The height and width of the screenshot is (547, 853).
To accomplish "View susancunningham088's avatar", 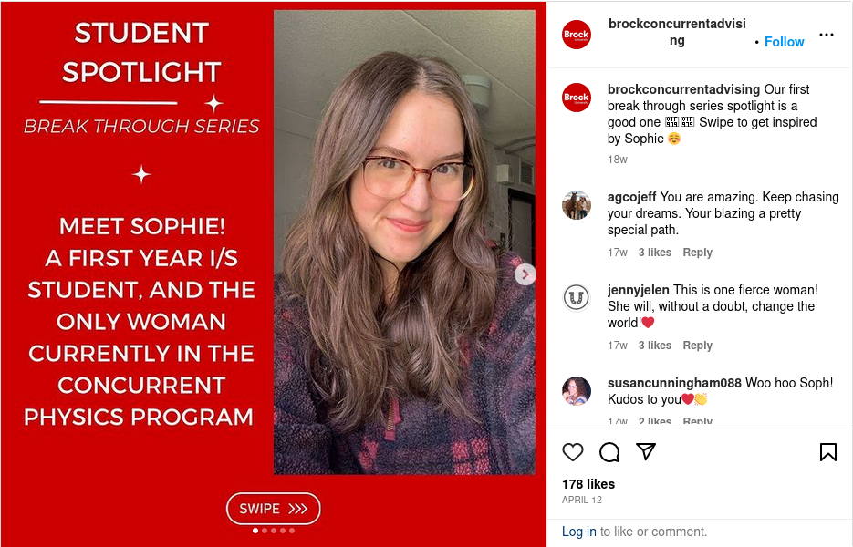I will tap(576, 391).
